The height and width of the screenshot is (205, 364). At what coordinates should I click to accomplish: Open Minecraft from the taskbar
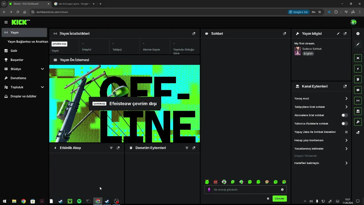pos(70,201)
